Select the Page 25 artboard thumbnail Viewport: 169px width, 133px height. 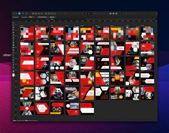[x=117, y=63]
